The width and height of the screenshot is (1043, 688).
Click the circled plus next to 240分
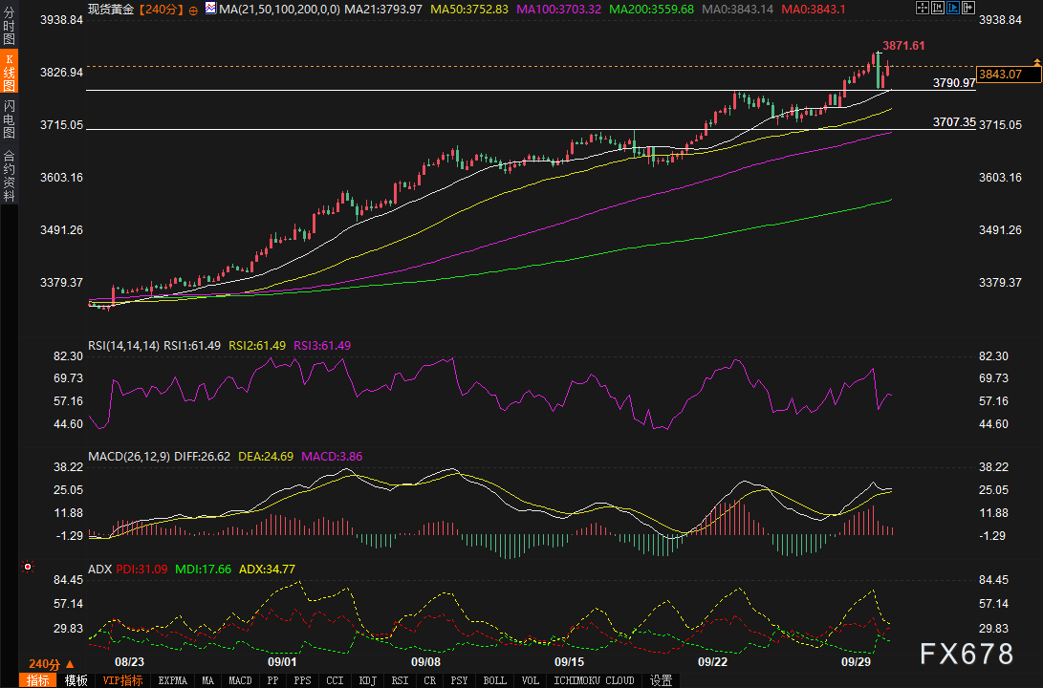(x=194, y=10)
